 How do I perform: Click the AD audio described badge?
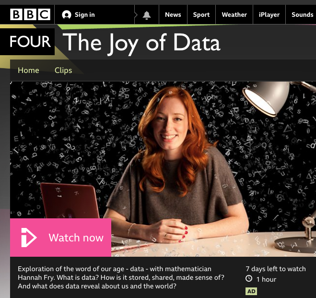point(251,291)
